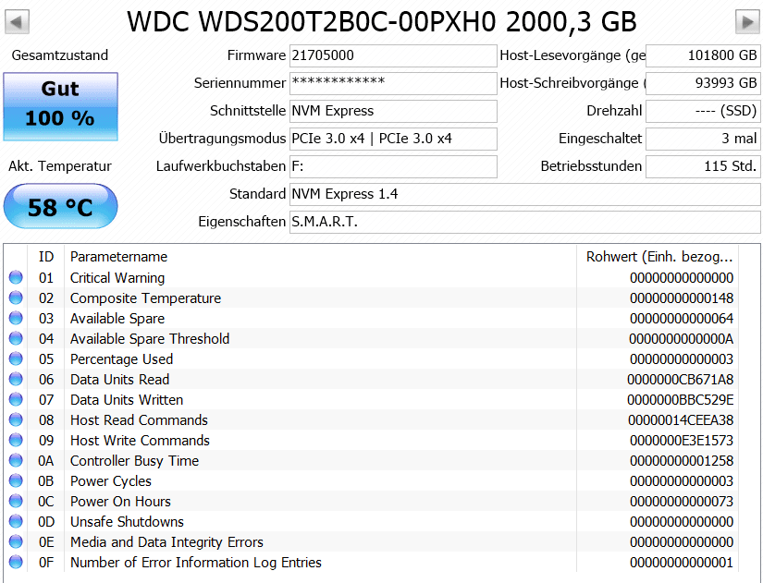
Task: Click the status orb for Power On Hours
Action: click(x=16, y=501)
